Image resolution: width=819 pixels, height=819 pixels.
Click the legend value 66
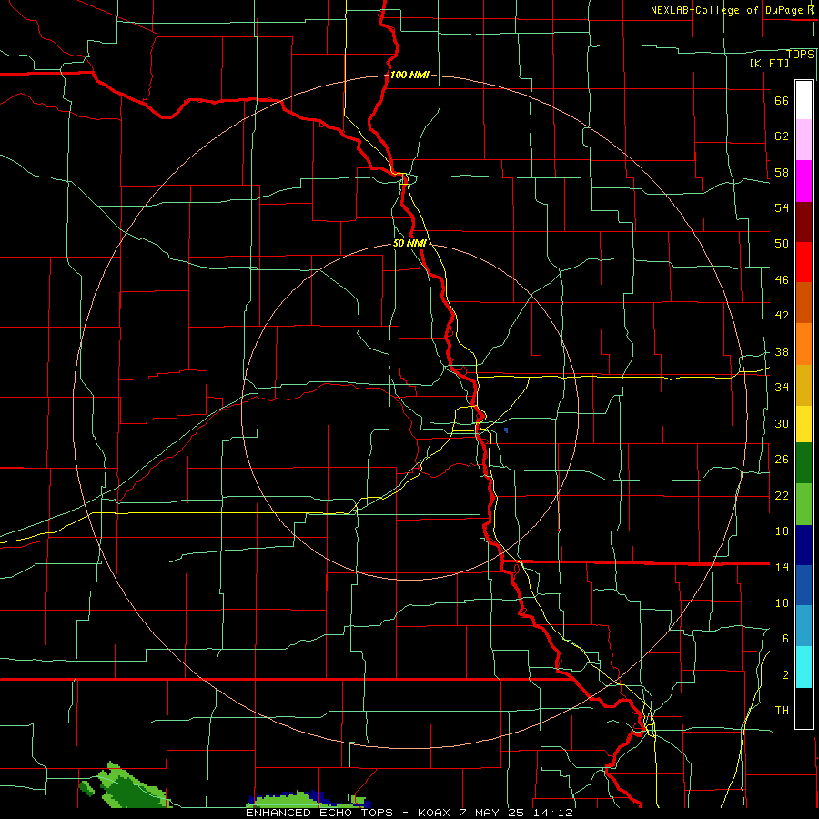click(x=782, y=100)
